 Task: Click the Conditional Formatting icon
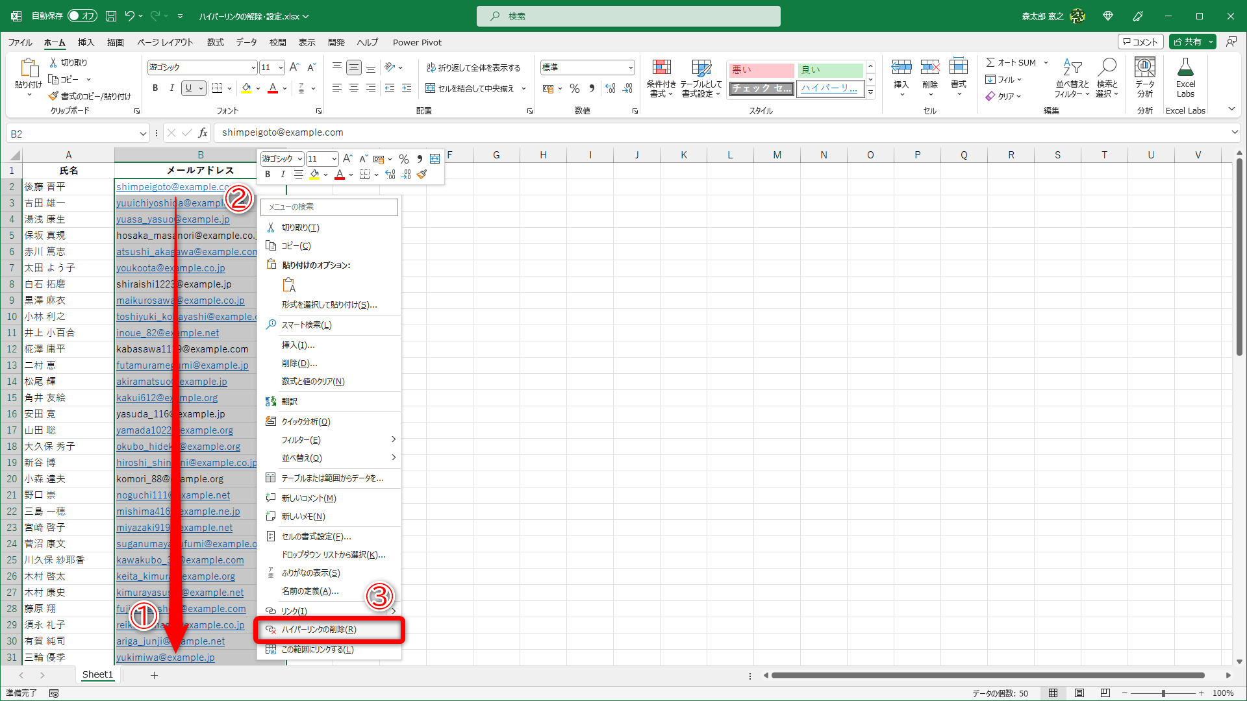661,68
